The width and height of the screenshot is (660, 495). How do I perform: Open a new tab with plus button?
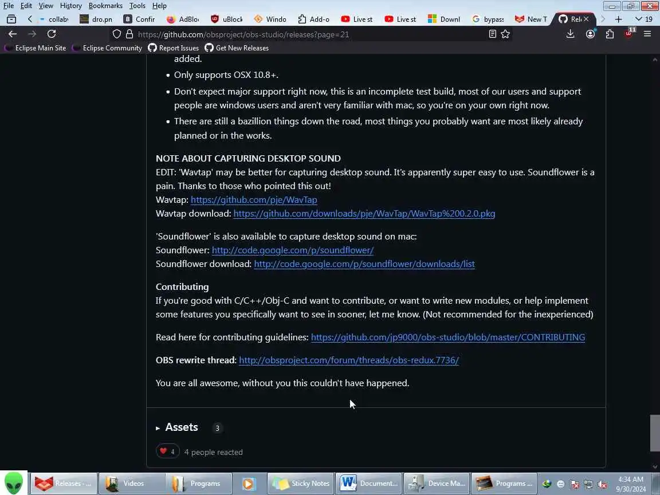point(618,19)
